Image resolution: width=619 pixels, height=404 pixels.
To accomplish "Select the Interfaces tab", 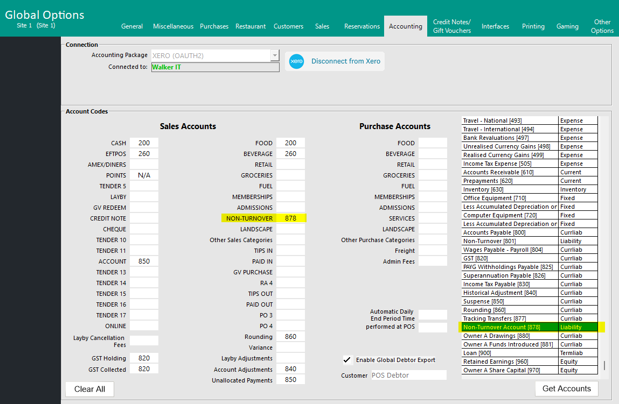I will point(495,26).
